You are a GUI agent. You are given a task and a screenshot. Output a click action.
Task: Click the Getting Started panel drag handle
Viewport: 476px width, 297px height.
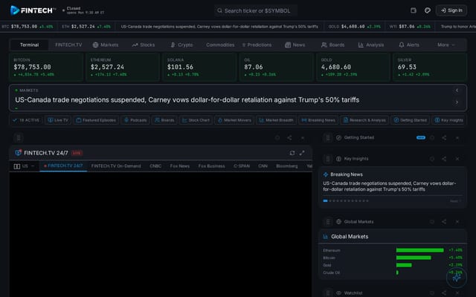(328, 138)
